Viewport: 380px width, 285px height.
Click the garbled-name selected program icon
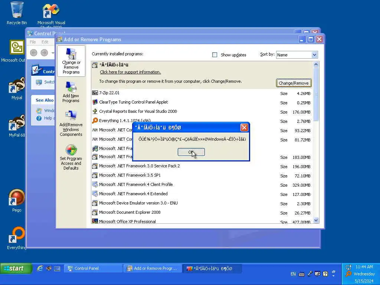pyautogui.click(x=95, y=65)
